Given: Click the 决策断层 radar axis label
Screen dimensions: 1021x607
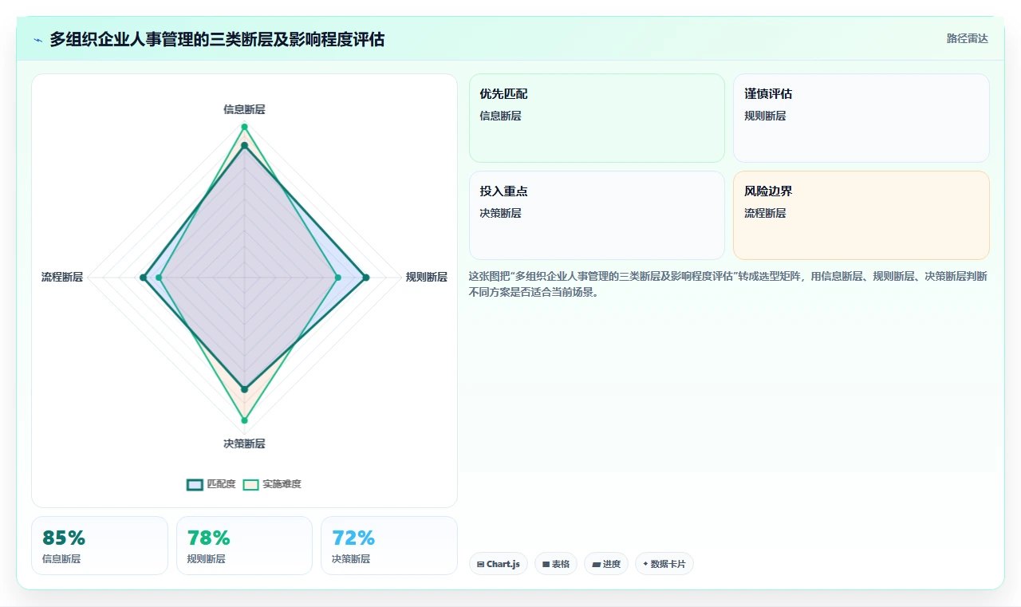Looking at the screenshot, I should coord(244,443).
